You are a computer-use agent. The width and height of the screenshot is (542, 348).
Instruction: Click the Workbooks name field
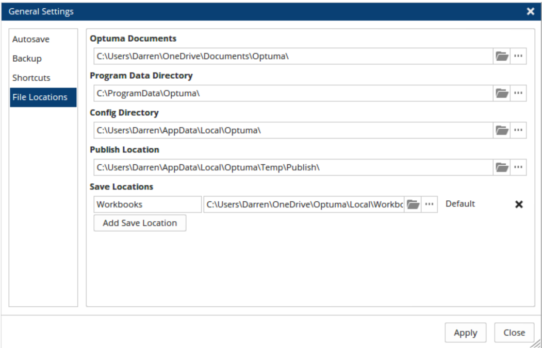[x=147, y=204]
